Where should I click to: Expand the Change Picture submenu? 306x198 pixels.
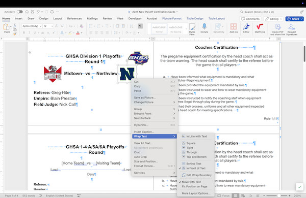pos(154,102)
